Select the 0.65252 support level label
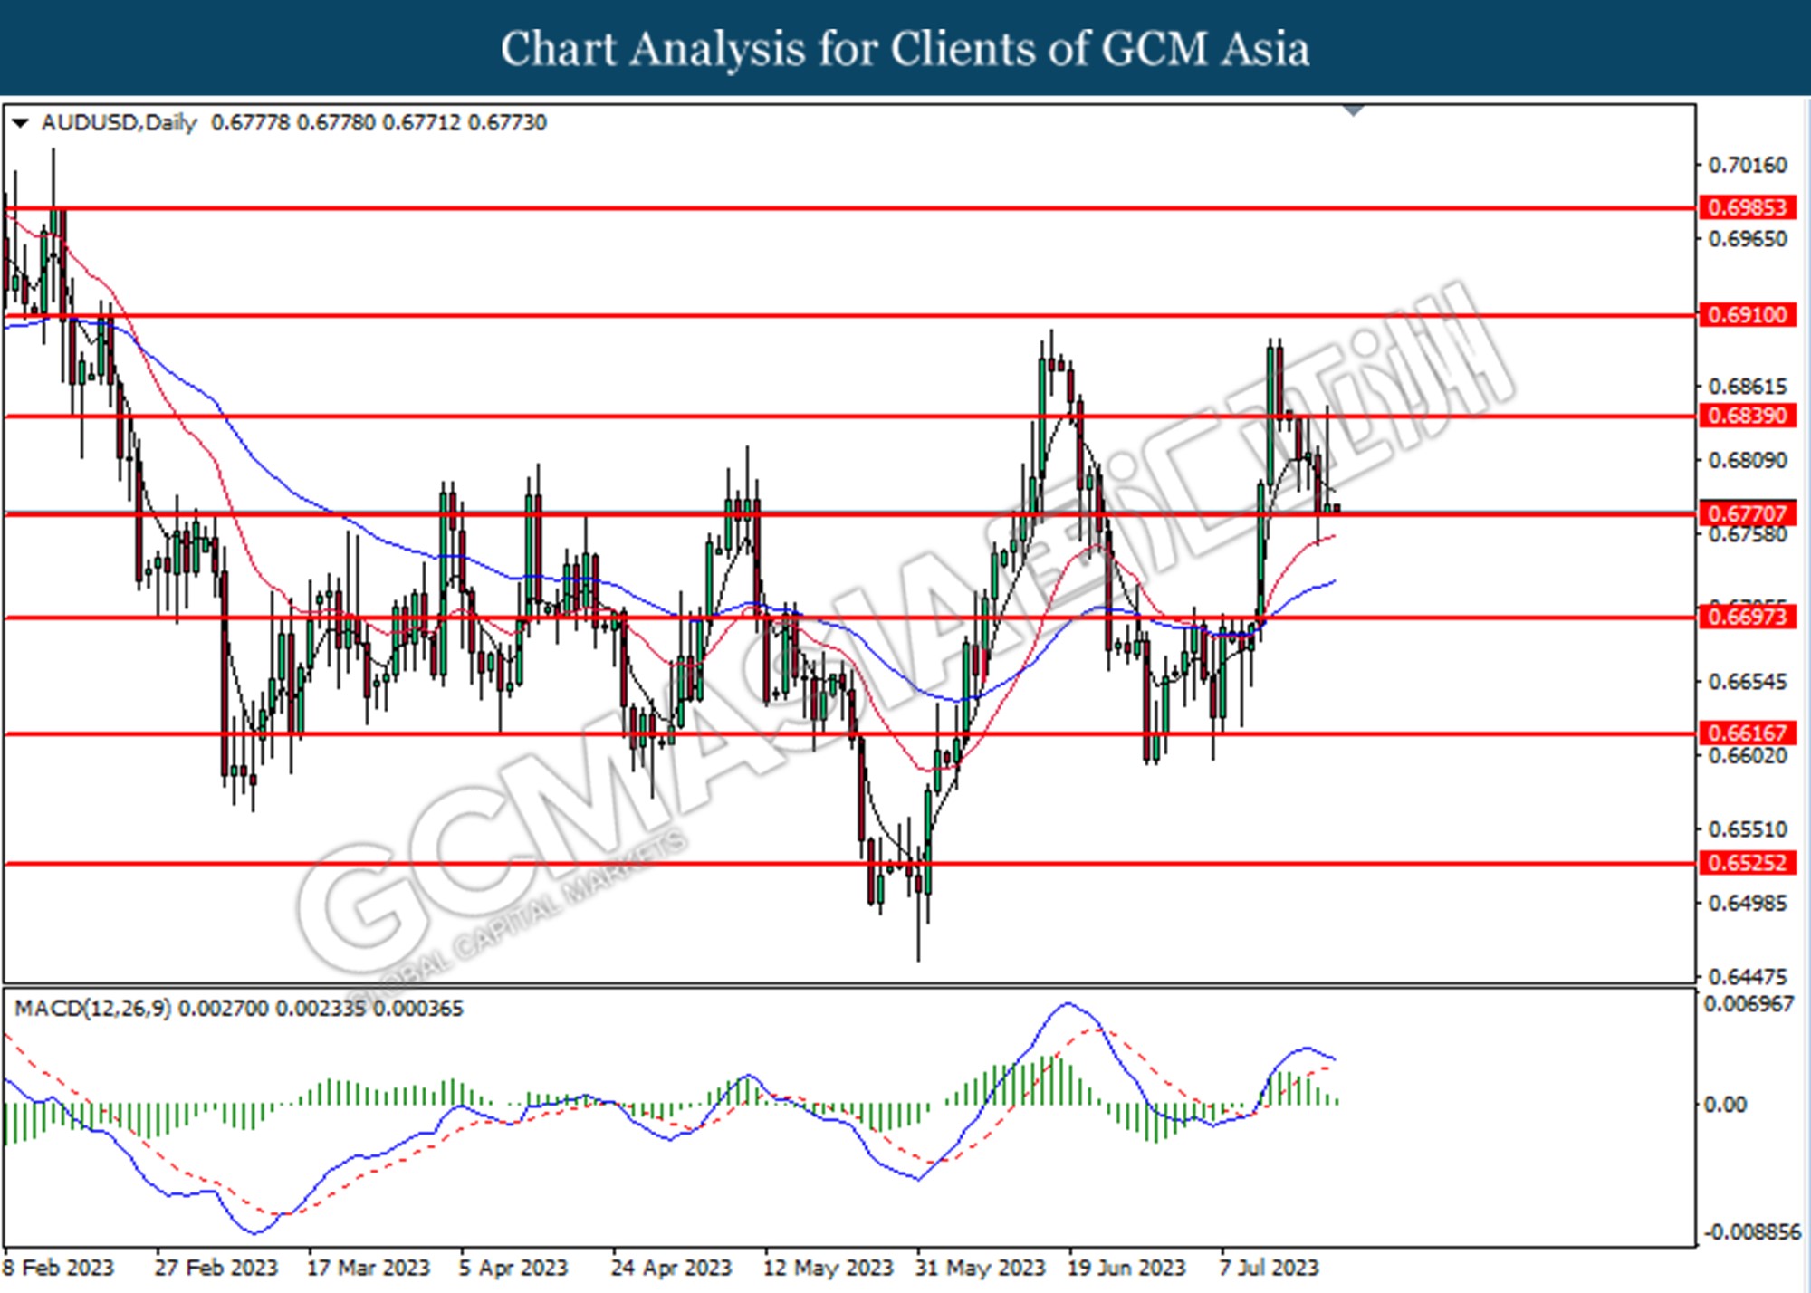Viewport: 1811px width, 1293px height. coord(1748,862)
